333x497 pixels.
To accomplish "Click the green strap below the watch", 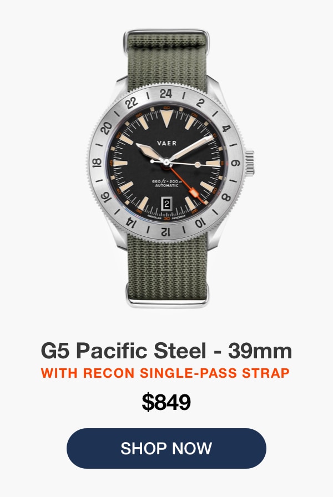I will [x=167, y=266].
